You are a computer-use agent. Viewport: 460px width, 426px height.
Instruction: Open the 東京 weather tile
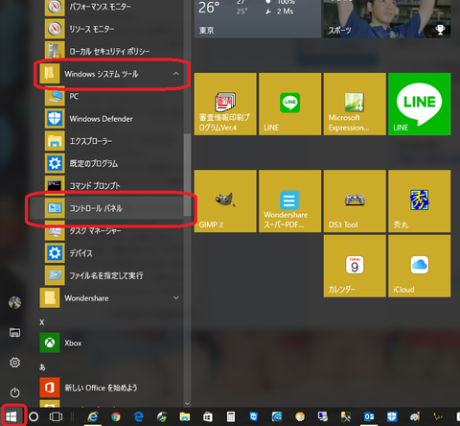[258, 18]
